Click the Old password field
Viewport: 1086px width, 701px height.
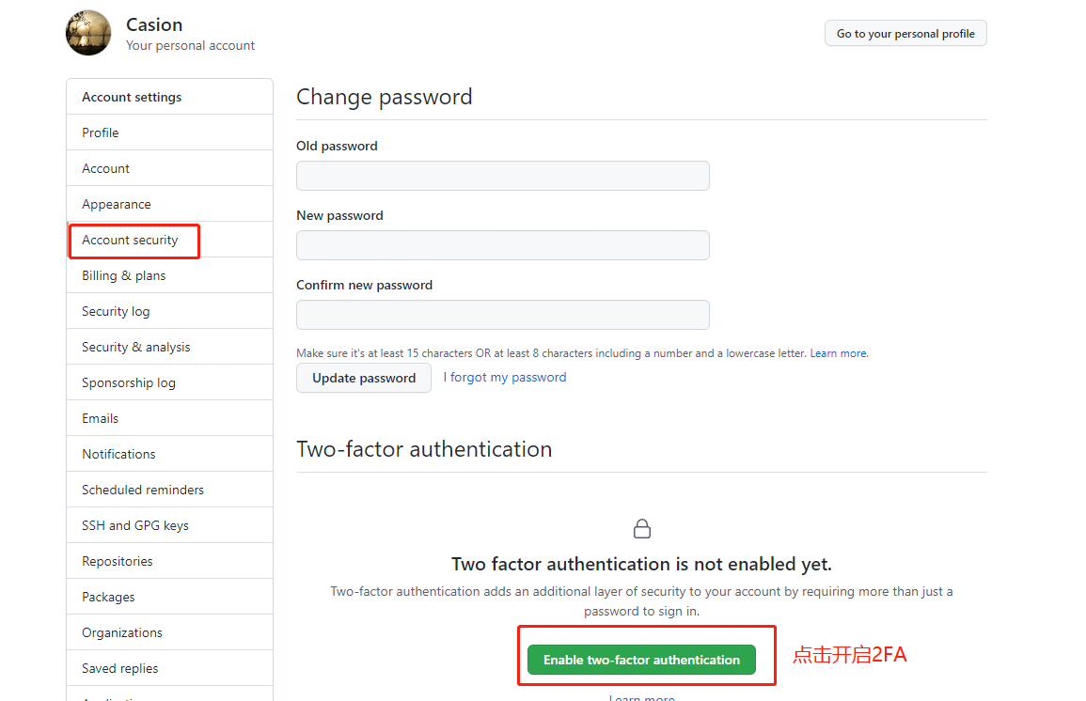click(503, 176)
